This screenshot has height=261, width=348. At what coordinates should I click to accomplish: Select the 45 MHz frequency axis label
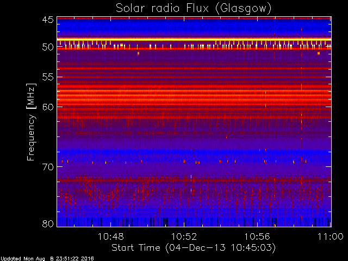point(48,20)
